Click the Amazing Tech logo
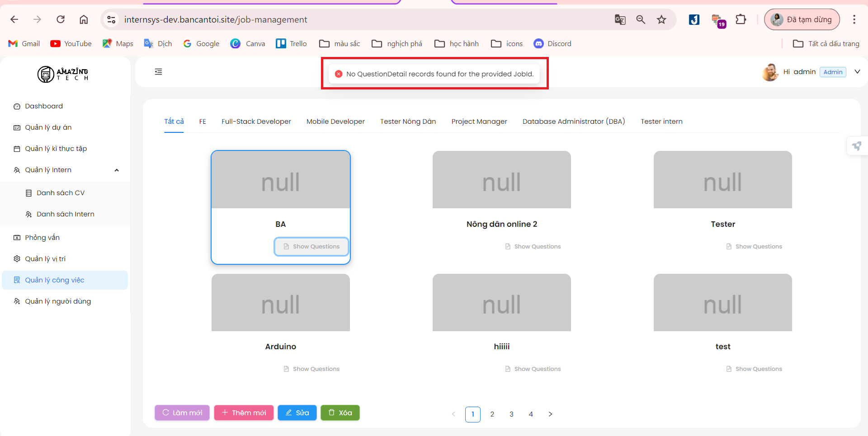Screen dimensions: 868x436 pos(63,74)
